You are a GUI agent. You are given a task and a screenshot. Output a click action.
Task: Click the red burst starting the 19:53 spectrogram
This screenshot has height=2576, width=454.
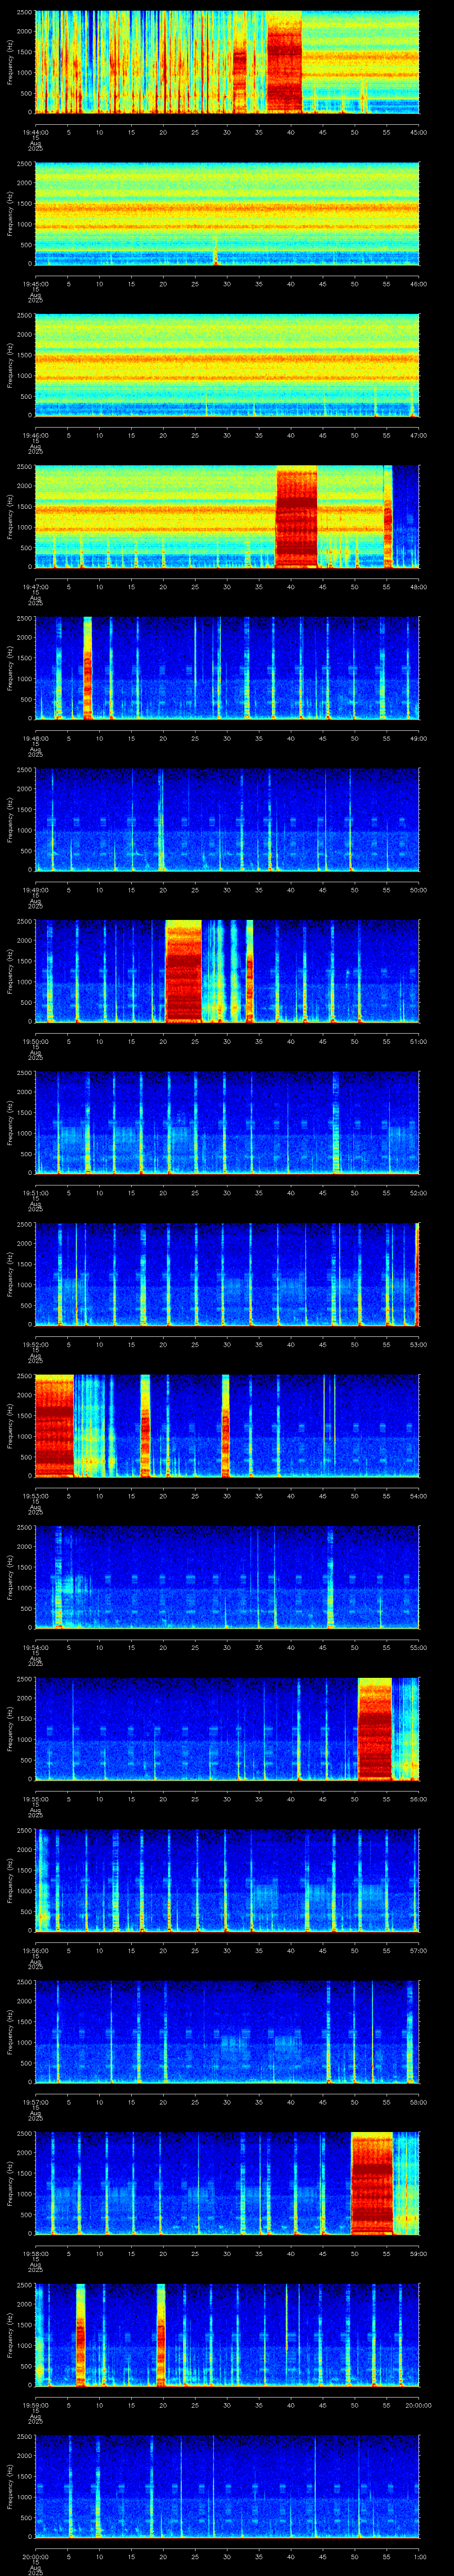click(x=55, y=1425)
